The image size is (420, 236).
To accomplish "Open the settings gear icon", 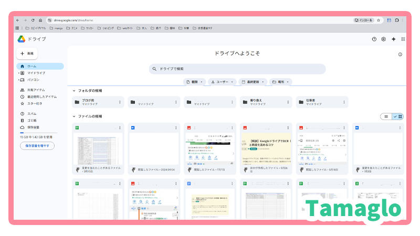I will tap(384, 39).
